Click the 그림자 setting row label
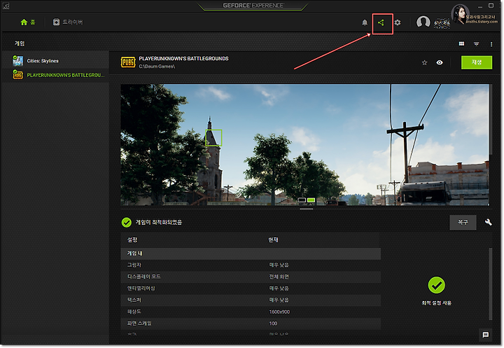 click(134, 265)
